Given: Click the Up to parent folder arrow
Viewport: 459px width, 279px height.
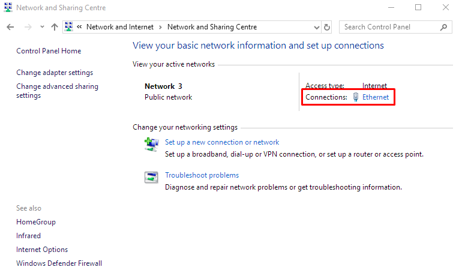Looking at the screenshot, I should (55, 27).
